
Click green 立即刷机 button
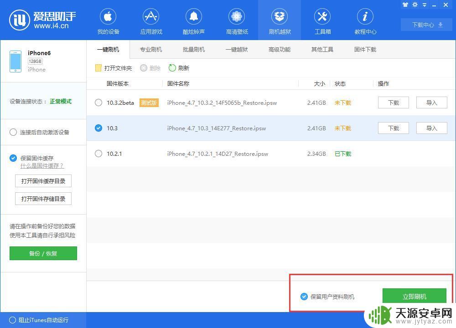click(x=415, y=296)
